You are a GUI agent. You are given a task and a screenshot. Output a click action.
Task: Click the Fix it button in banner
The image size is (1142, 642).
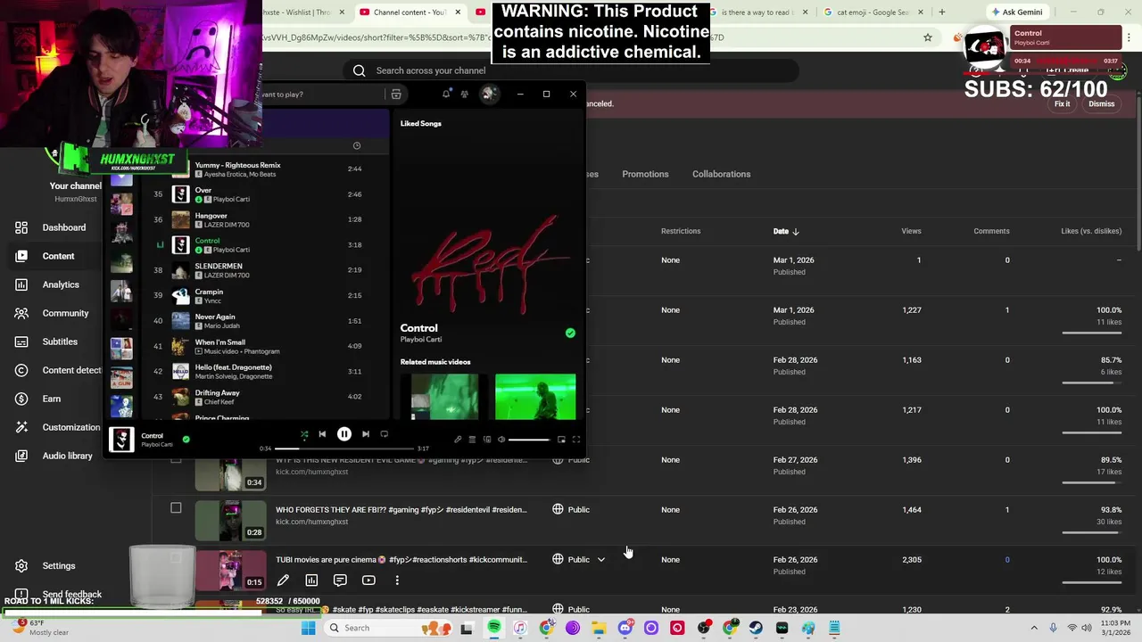click(x=1062, y=104)
